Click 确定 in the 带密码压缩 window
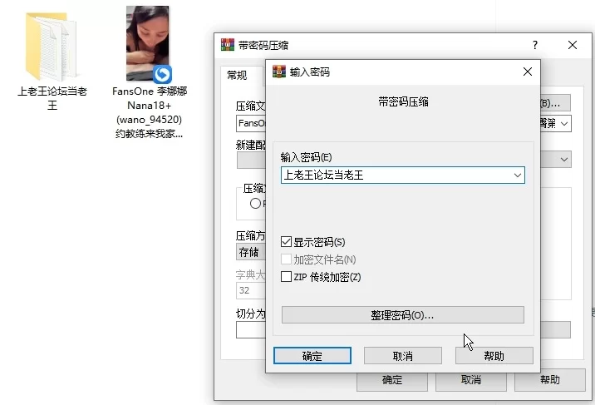The height and width of the screenshot is (405, 595). click(392, 380)
